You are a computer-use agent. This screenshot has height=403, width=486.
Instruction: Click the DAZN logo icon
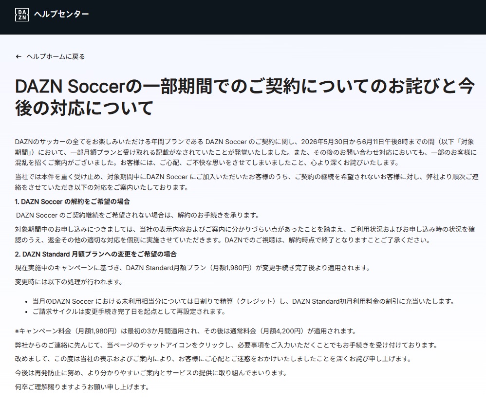click(x=22, y=15)
